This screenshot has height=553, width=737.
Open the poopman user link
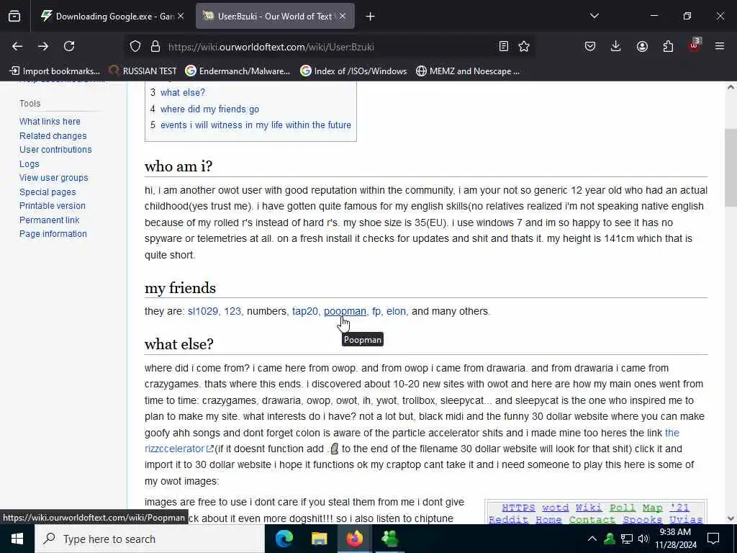tap(345, 311)
